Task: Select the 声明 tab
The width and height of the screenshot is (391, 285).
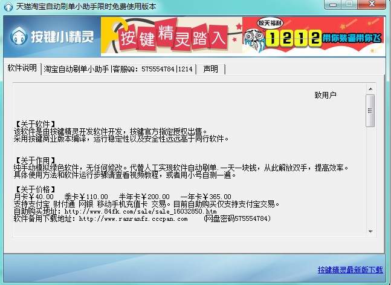Action: click(x=211, y=69)
